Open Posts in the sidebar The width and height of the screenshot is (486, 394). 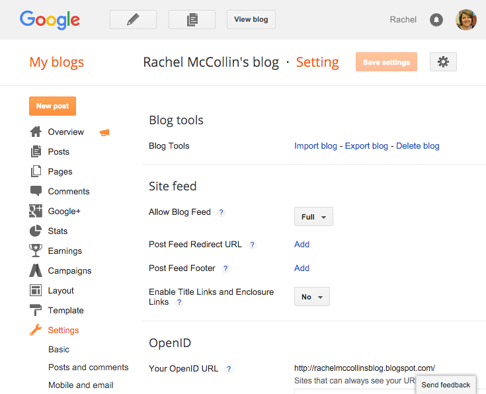59,152
